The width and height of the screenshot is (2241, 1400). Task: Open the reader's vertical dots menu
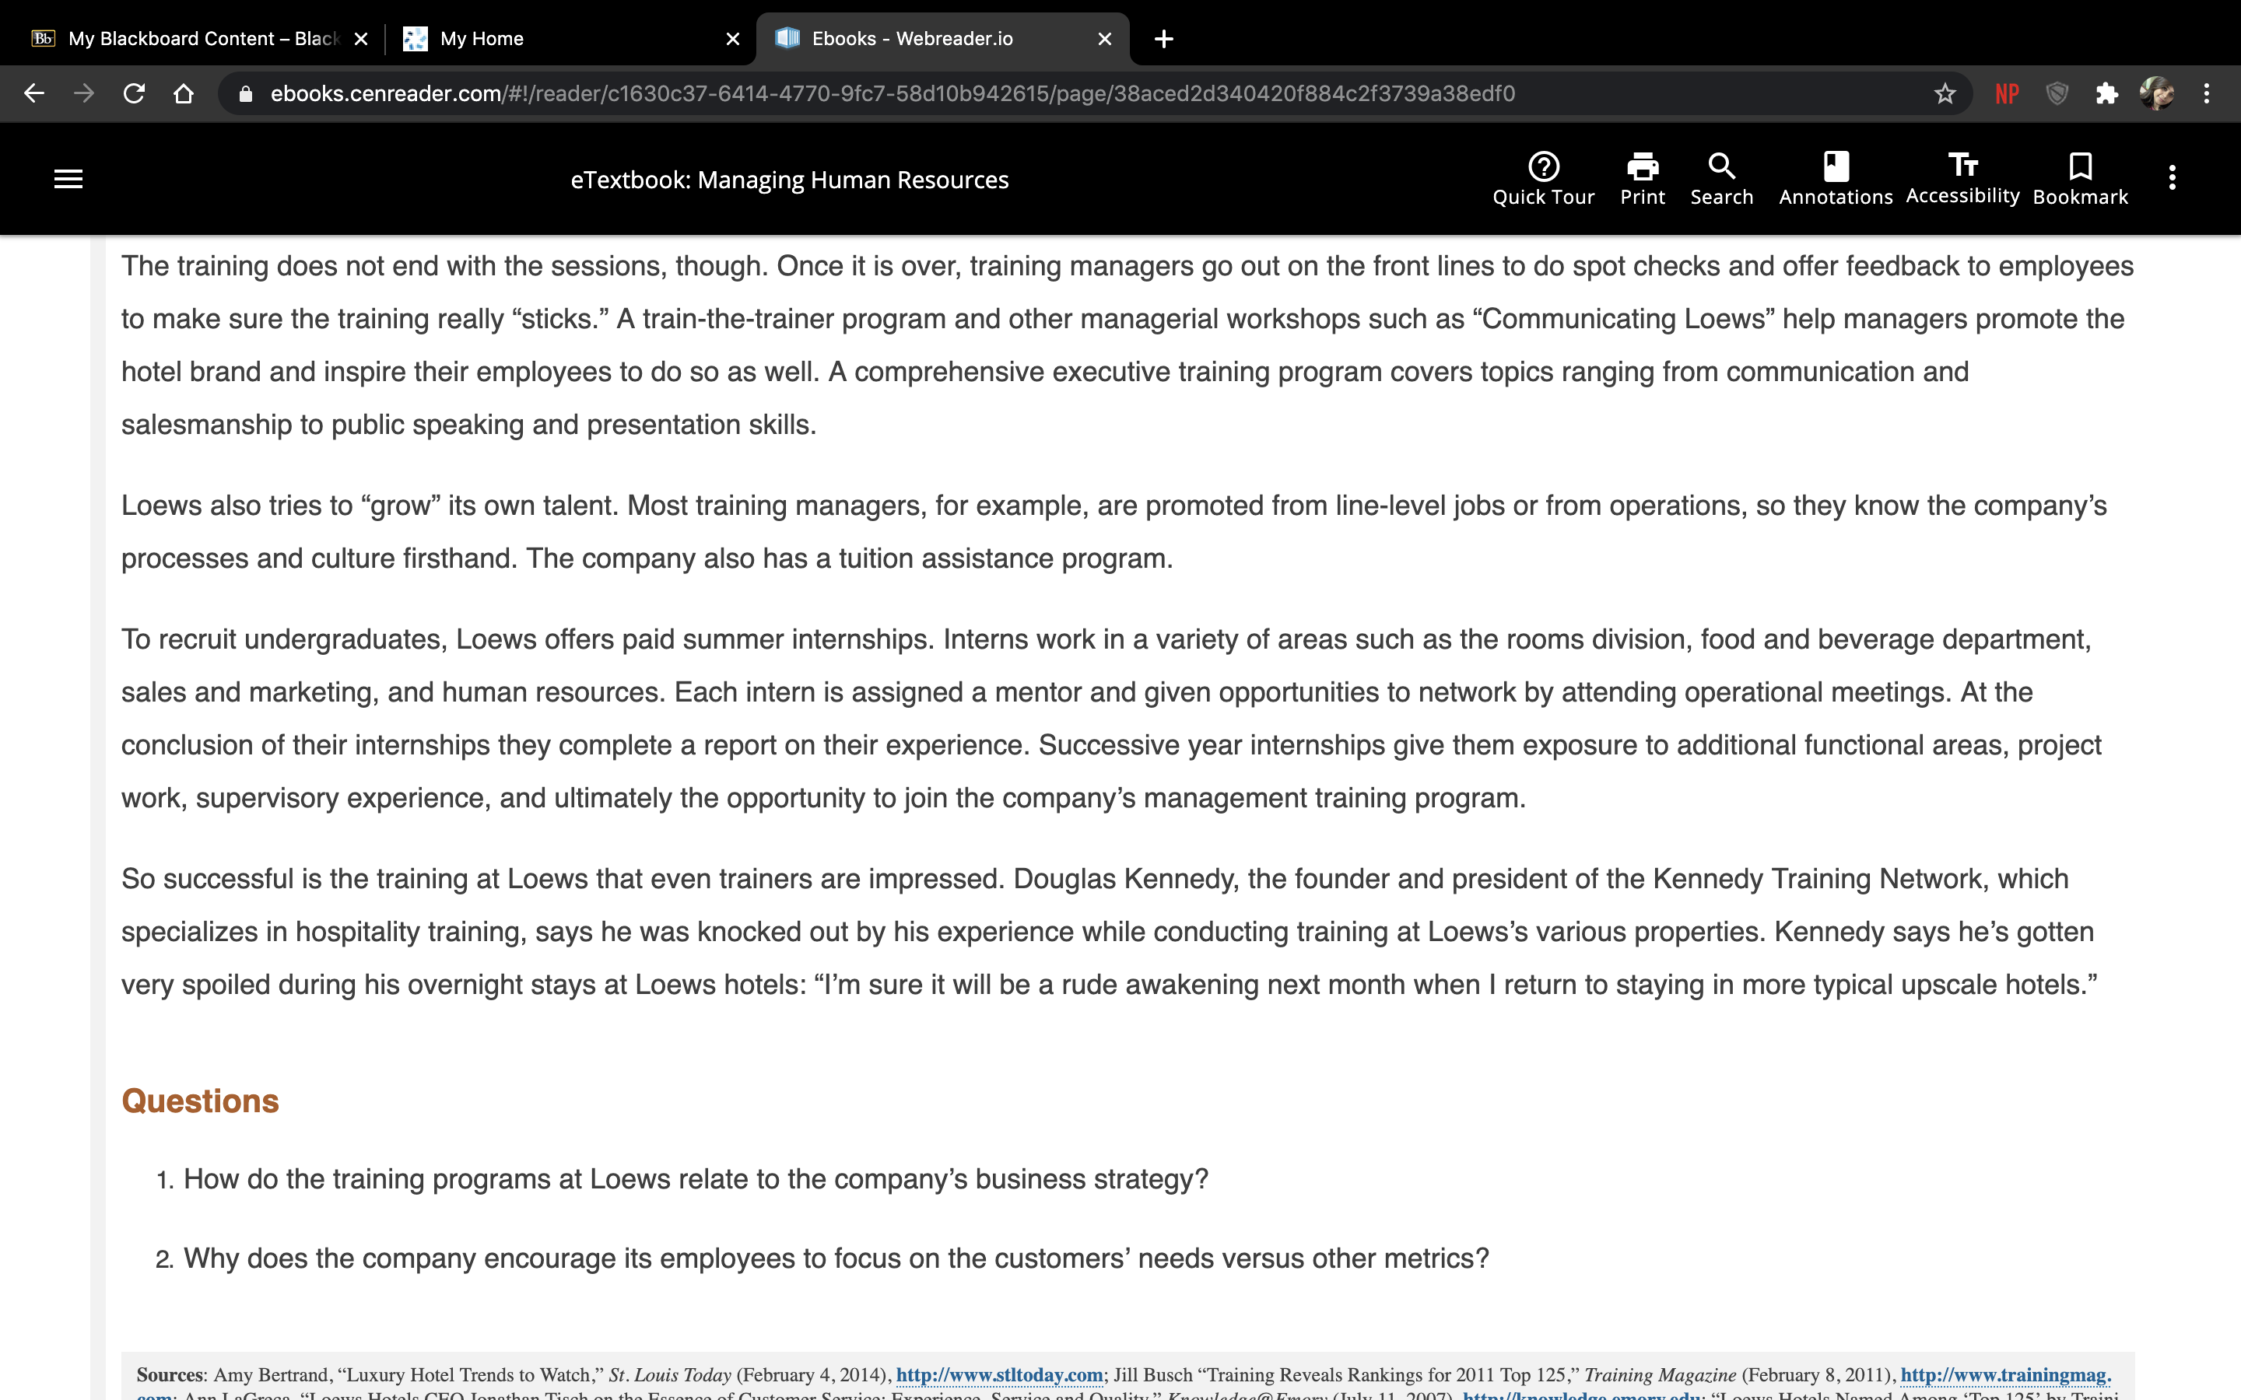[2172, 178]
